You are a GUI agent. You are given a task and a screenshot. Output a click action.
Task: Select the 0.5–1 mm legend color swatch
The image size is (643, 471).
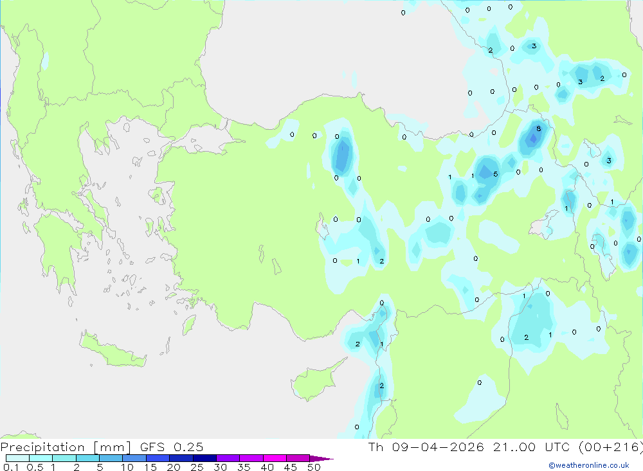click(41, 458)
